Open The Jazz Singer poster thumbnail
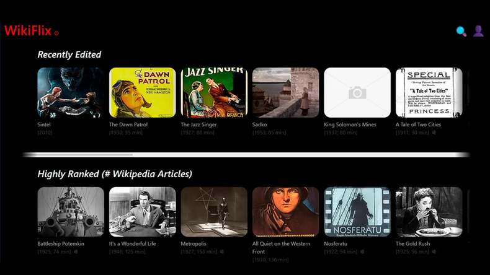This screenshot has height=275, width=490. [214, 93]
